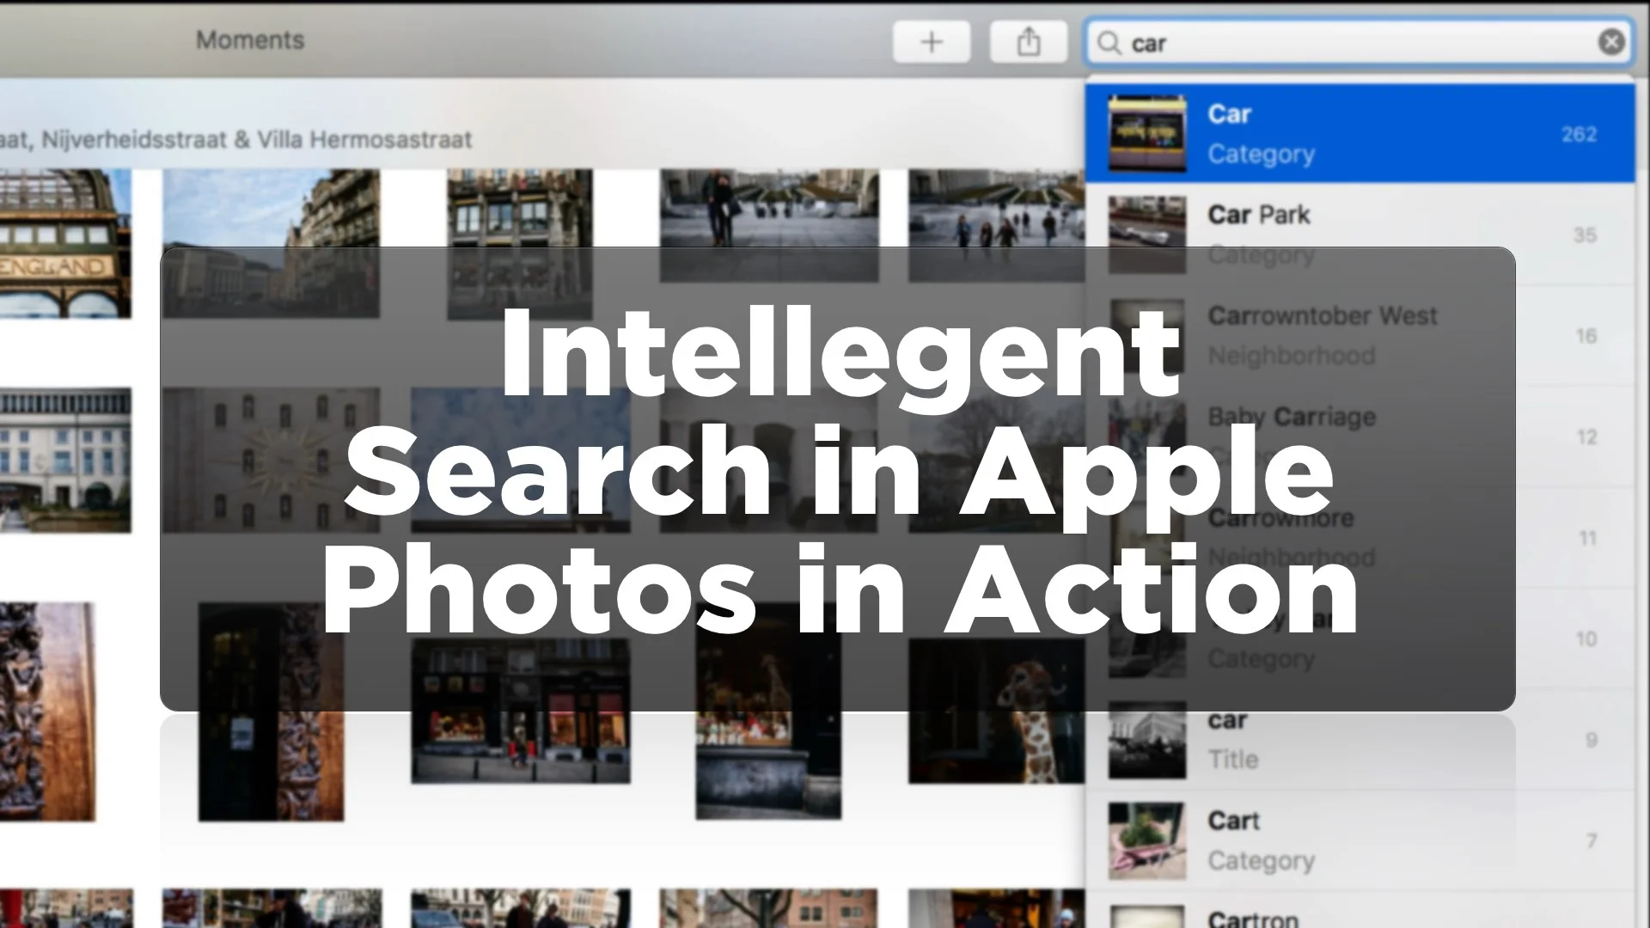Viewport: 1650px width, 928px height.
Task: Click the Moments header label
Action: (x=249, y=40)
